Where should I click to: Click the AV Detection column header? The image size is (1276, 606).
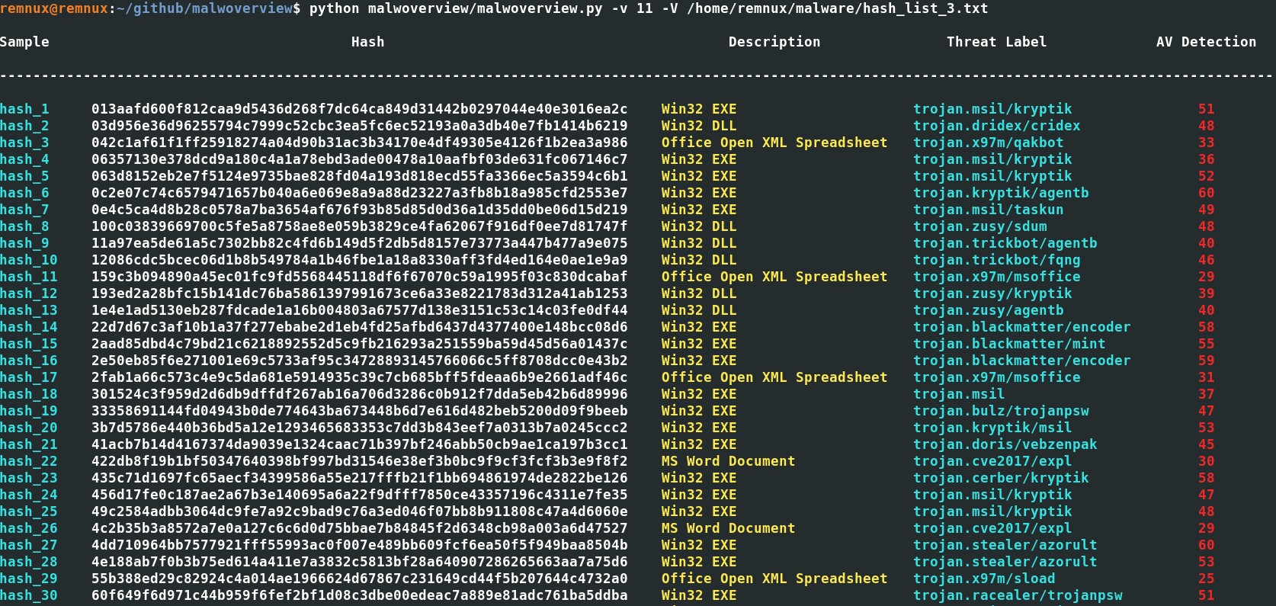click(1206, 42)
